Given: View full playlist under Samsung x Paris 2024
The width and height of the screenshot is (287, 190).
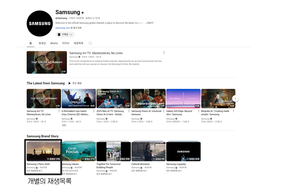Looking at the screenshot, I should [34, 171].
